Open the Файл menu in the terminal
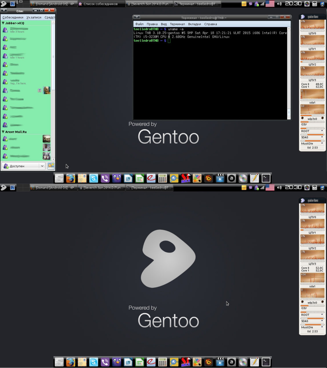 (139, 24)
